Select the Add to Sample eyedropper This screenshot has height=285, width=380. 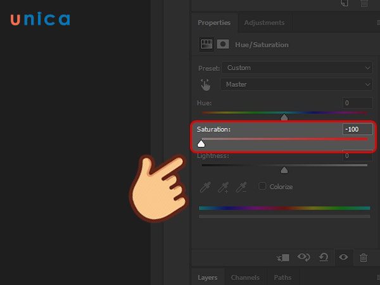coord(223,187)
